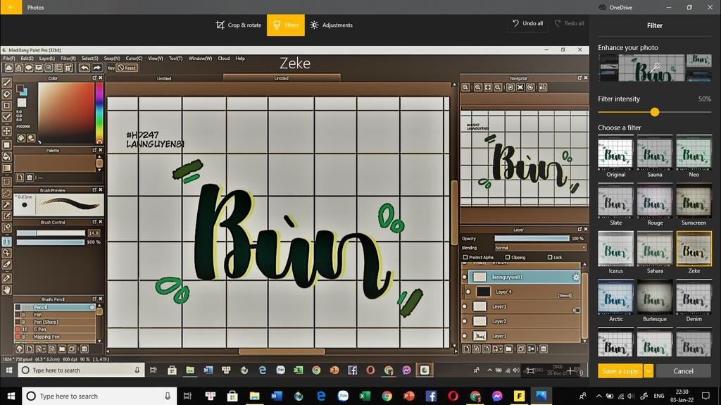Viewport: 721px width, 405px height.
Task: Select the Sunscreen filter
Action: (694, 204)
